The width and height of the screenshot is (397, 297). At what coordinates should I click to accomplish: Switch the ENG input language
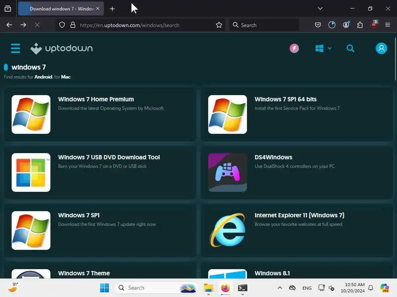click(x=307, y=288)
